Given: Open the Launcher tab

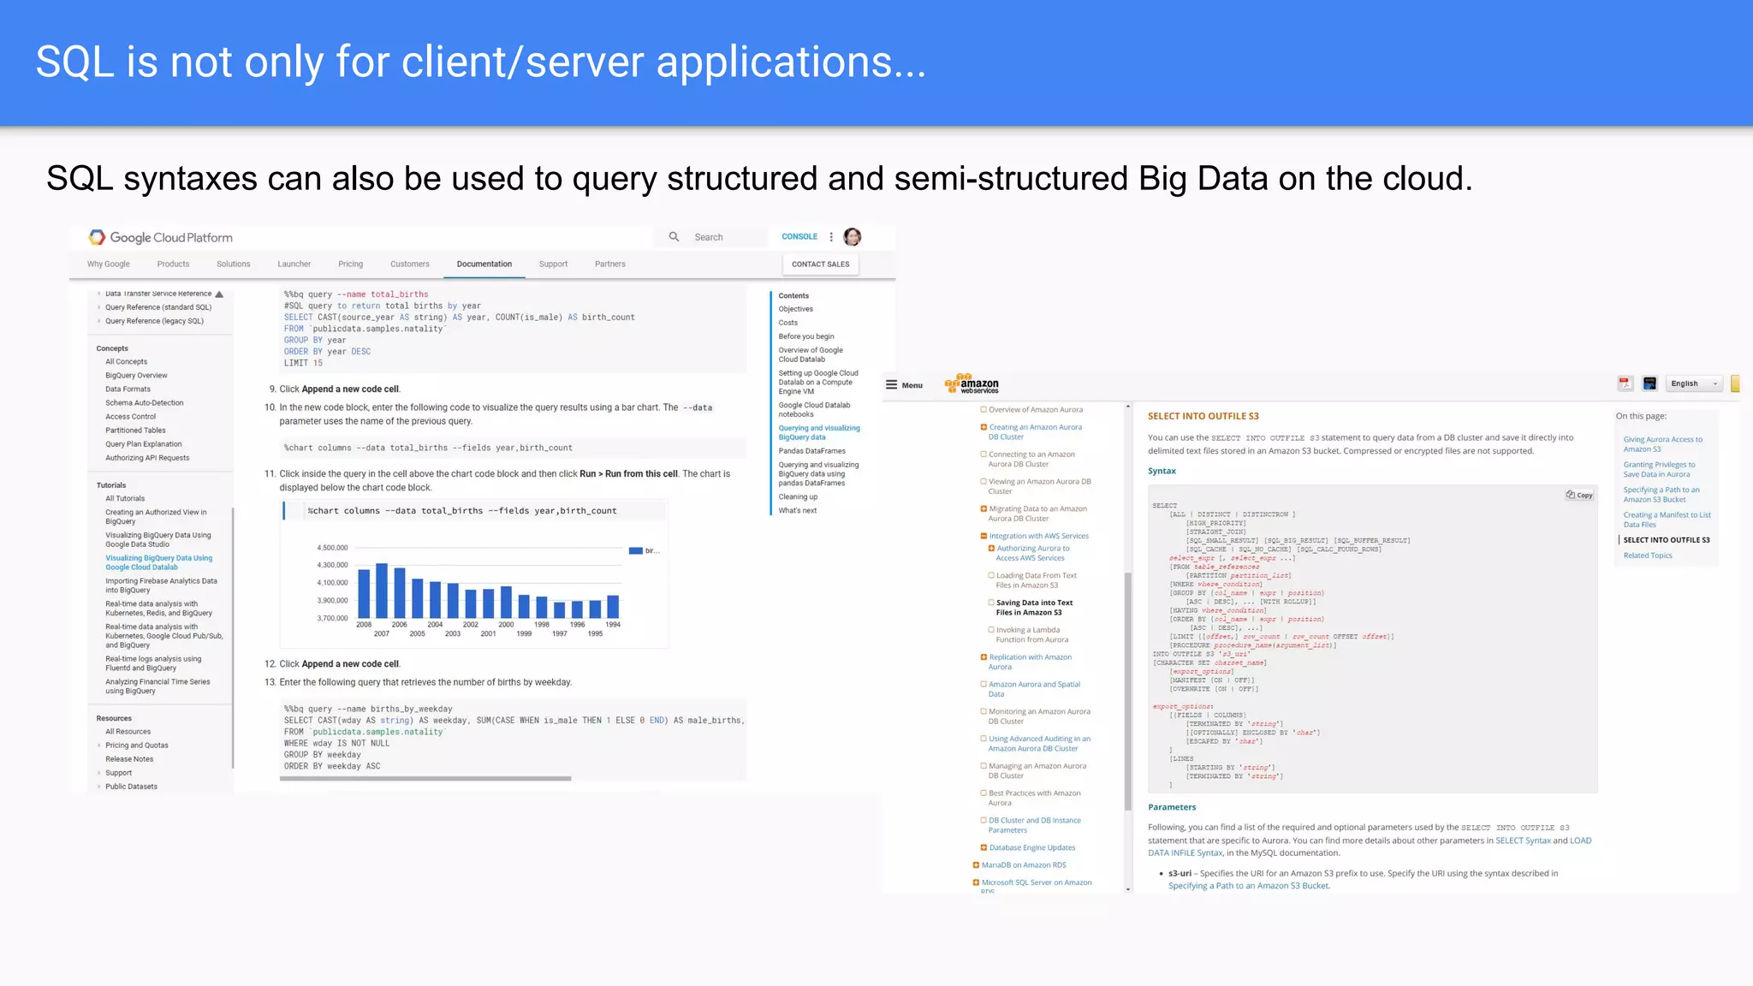Looking at the screenshot, I should (294, 264).
